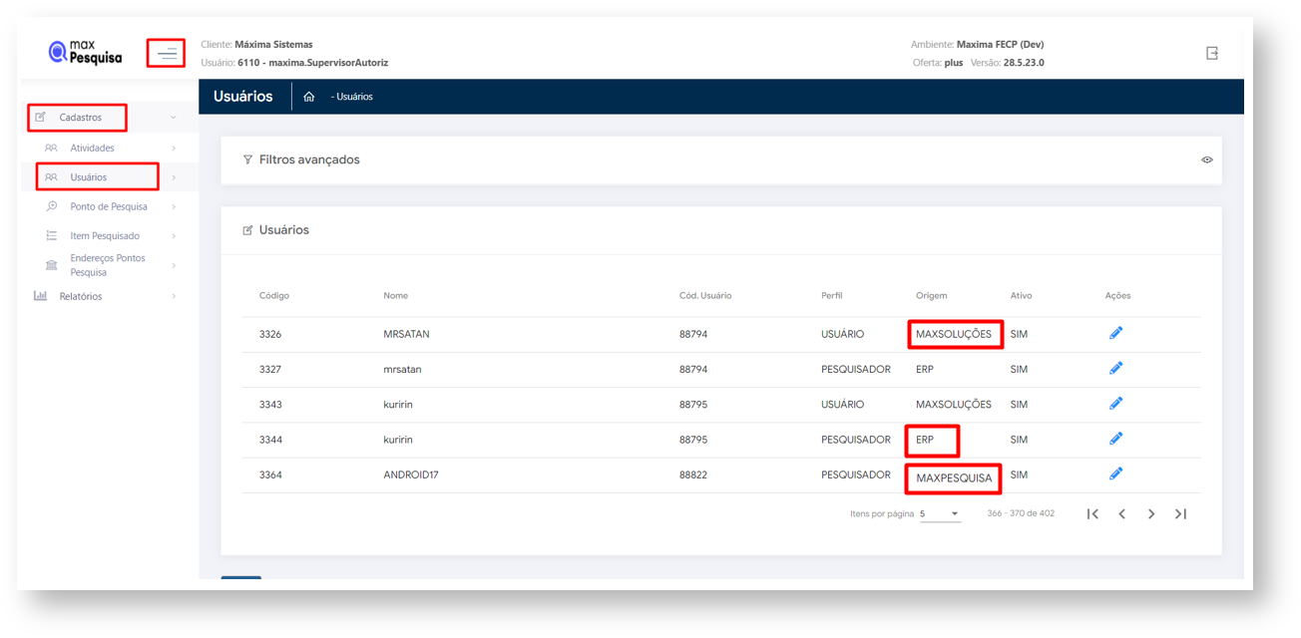The image size is (1301, 638).
Task: Open Atividades in the sidebar
Action: (x=92, y=148)
